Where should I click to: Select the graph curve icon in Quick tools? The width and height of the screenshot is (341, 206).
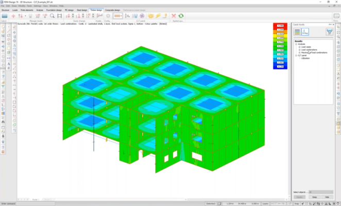coord(305,32)
